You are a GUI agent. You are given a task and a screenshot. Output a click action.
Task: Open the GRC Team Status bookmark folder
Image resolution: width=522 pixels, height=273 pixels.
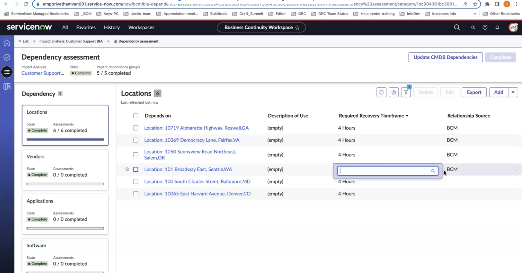tap(329, 14)
